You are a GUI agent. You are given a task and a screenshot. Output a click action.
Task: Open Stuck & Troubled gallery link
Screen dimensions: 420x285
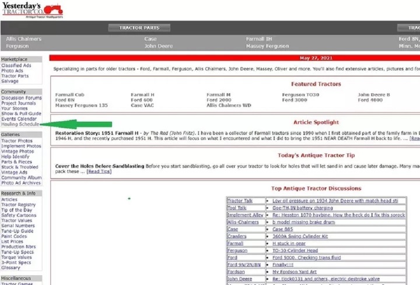tap(20, 167)
